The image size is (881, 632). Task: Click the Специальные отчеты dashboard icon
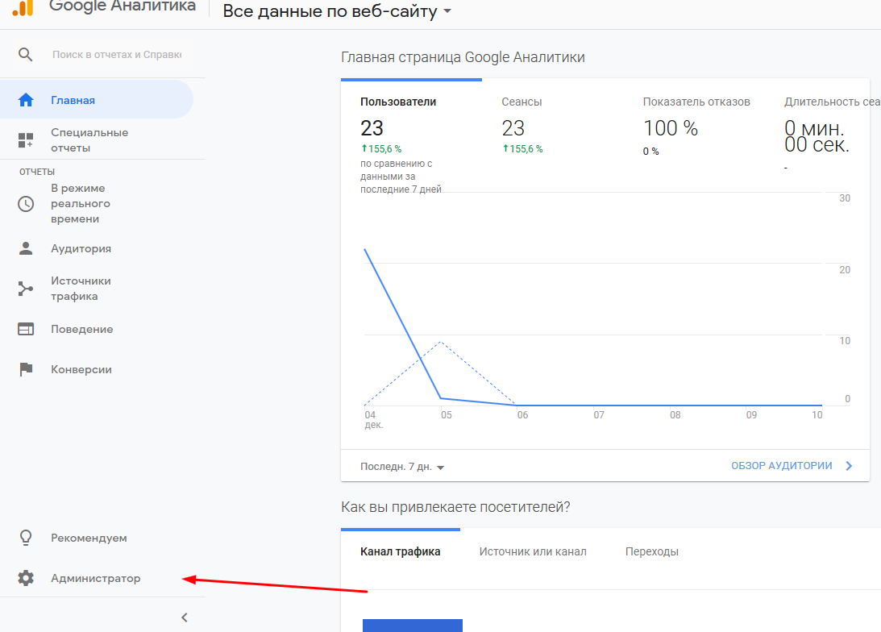click(26, 140)
